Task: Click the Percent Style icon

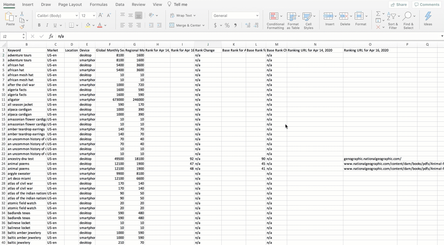Action: pyautogui.click(x=227, y=25)
